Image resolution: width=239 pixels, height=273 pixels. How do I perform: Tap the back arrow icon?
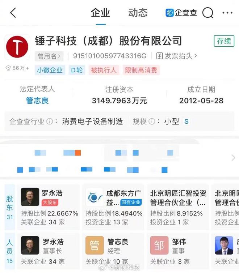point(13,13)
